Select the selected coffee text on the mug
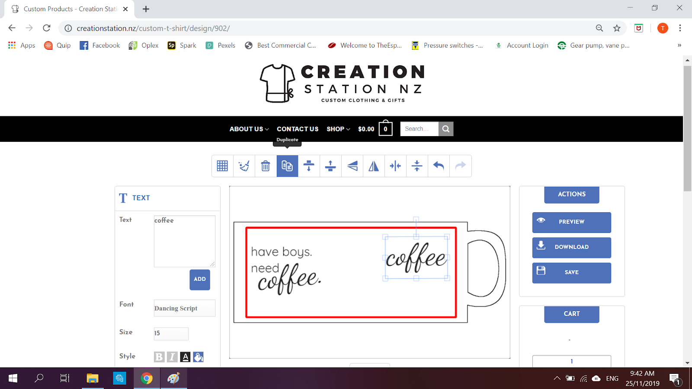The width and height of the screenshot is (692, 389). coord(416,258)
